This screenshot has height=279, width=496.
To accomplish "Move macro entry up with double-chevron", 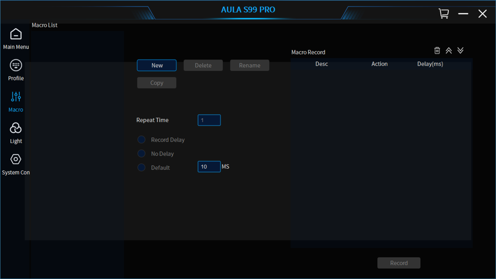I will (x=449, y=51).
